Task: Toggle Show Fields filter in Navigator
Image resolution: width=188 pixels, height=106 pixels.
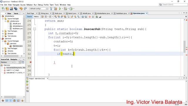Action: pos(7,100)
